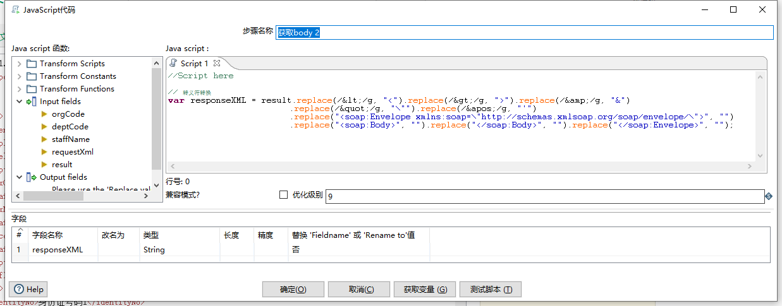Close the Script 1 tab

pyautogui.click(x=216, y=63)
